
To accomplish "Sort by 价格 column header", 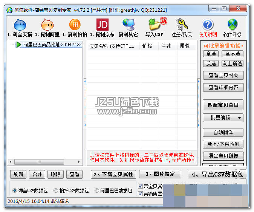I will 149,46.
